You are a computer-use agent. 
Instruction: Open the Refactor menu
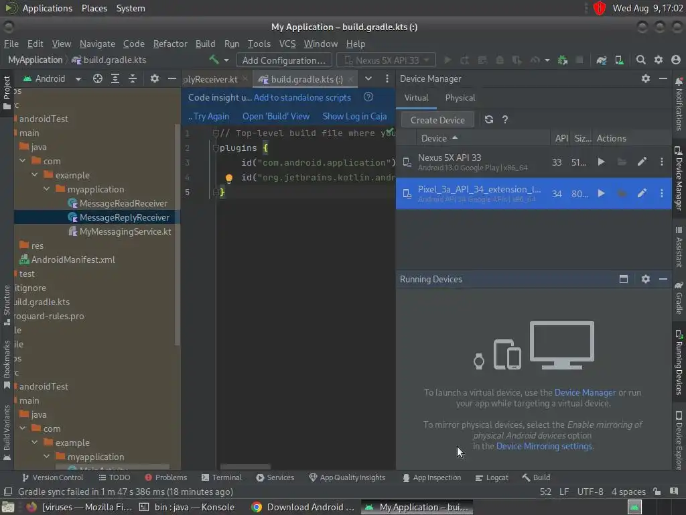click(x=170, y=44)
